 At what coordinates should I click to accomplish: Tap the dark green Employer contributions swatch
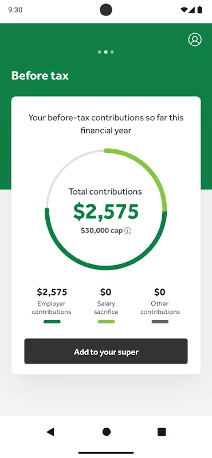click(x=52, y=322)
